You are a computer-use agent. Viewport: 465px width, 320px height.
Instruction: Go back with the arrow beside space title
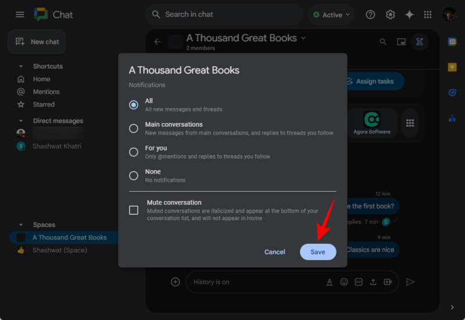pos(157,42)
